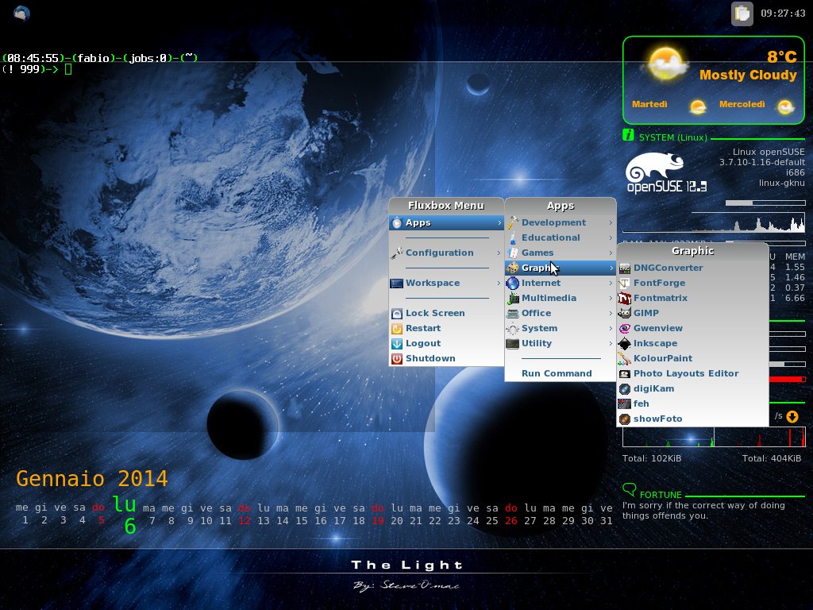Expand the Development submenu arrow
The height and width of the screenshot is (610, 813).
point(611,223)
